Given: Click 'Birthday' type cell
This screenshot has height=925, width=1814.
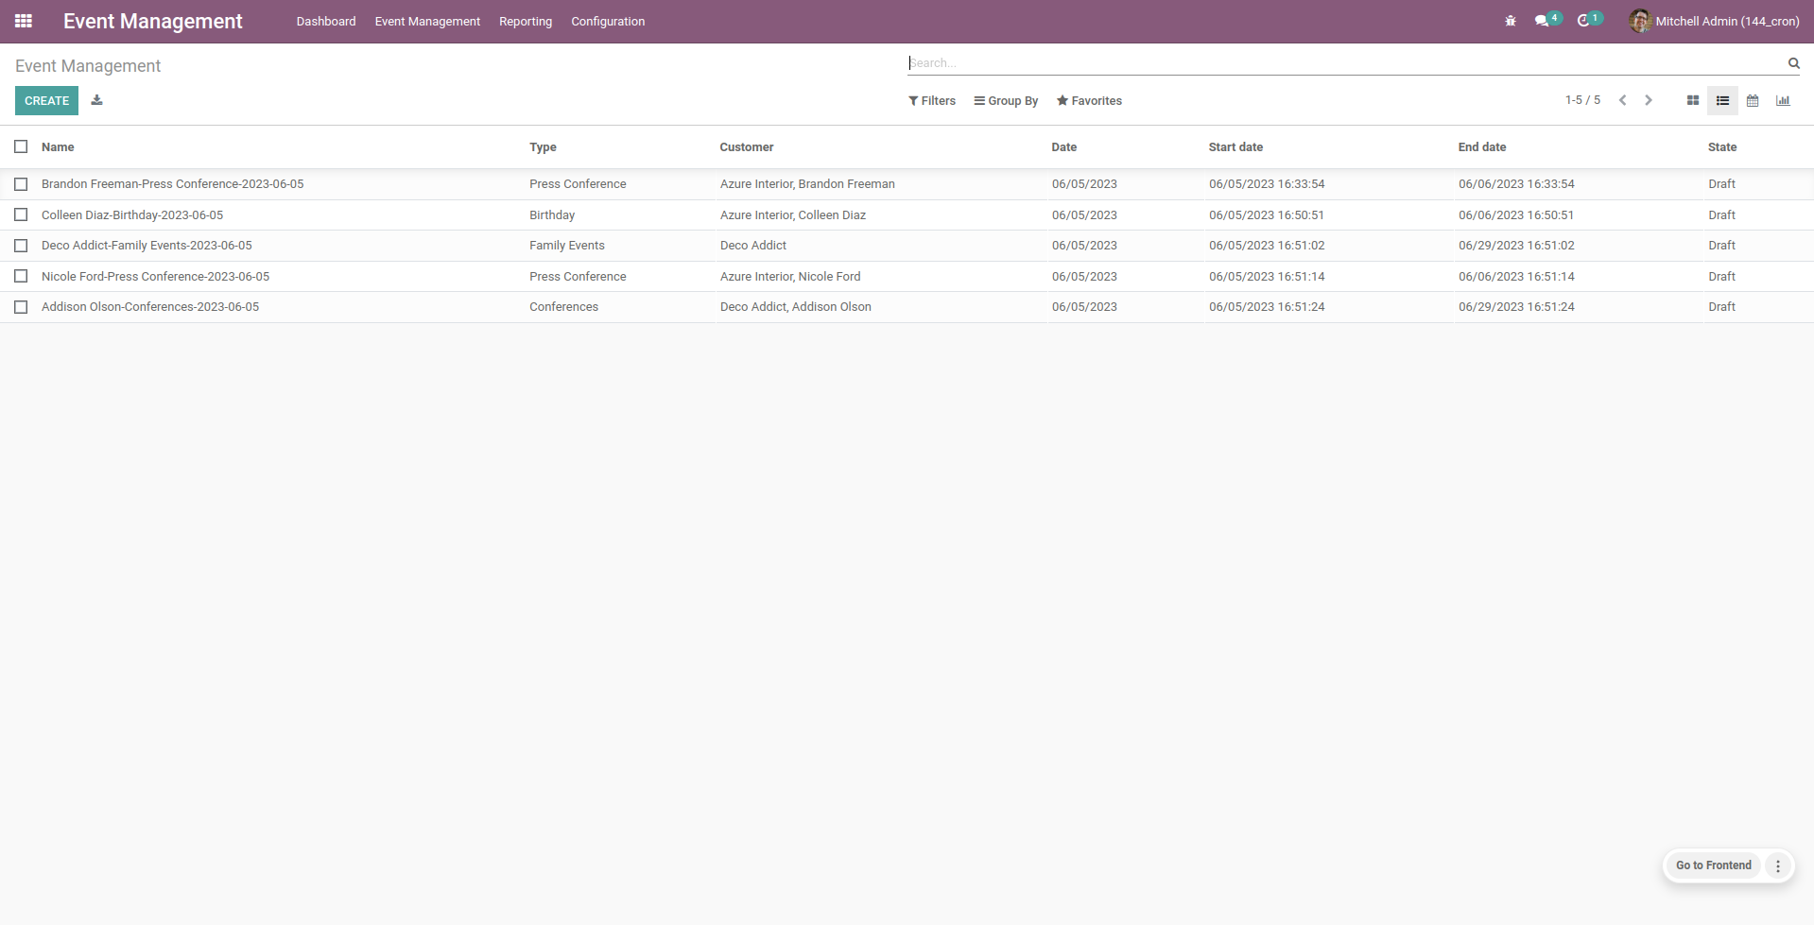Looking at the screenshot, I should coord(552,215).
